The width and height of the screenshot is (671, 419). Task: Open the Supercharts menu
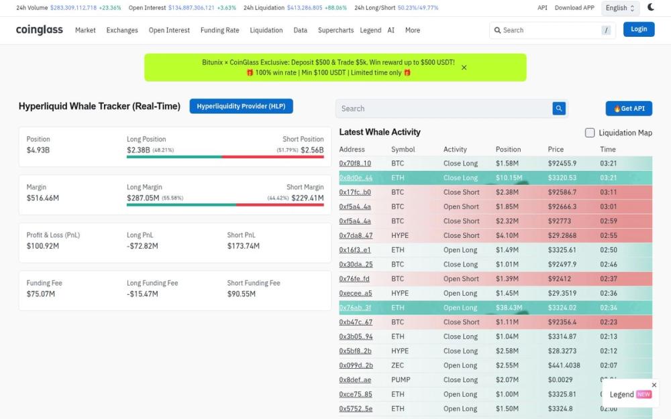pos(335,30)
